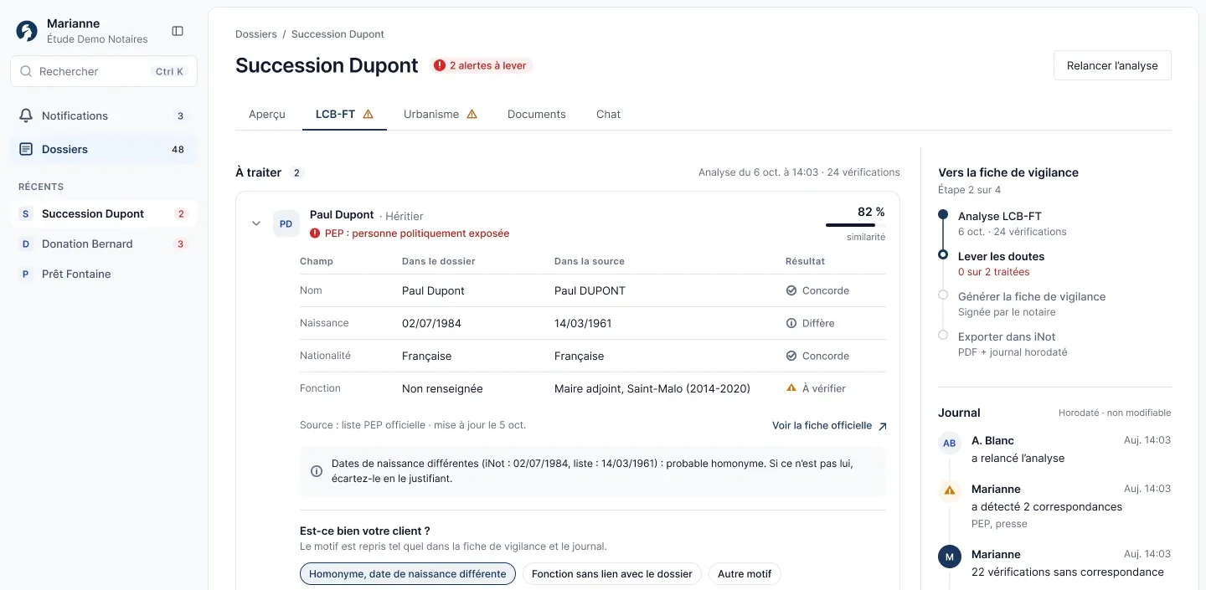This screenshot has width=1206, height=590.
Task: Open Voir la fiche officielle link
Action: click(829, 426)
